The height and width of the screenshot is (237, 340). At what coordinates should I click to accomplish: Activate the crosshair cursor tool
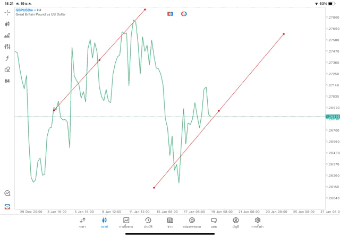tap(7, 12)
